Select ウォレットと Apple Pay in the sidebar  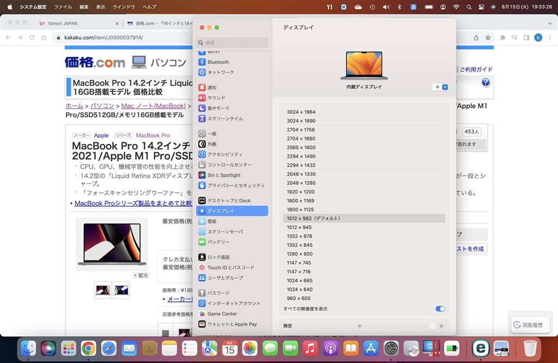click(232, 324)
